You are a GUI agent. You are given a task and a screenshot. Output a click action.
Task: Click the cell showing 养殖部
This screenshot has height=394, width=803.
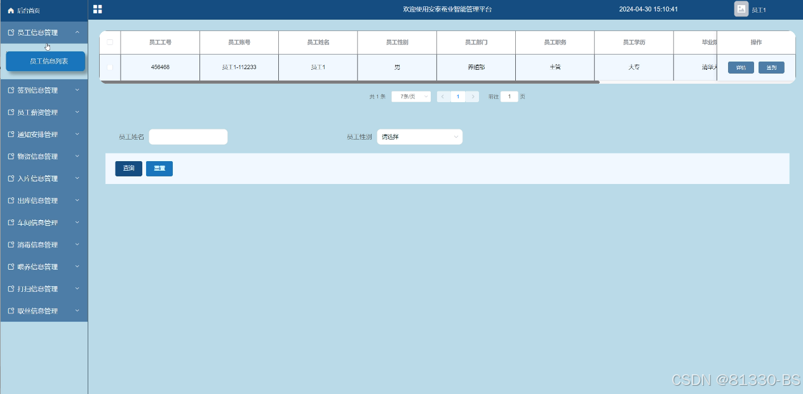pos(476,67)
